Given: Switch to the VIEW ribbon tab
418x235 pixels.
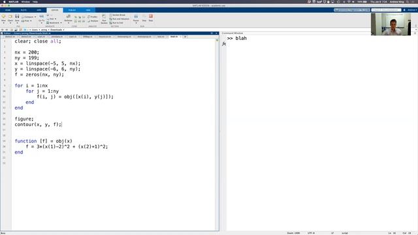Looking at the screenshot, I should coord(88,10).
